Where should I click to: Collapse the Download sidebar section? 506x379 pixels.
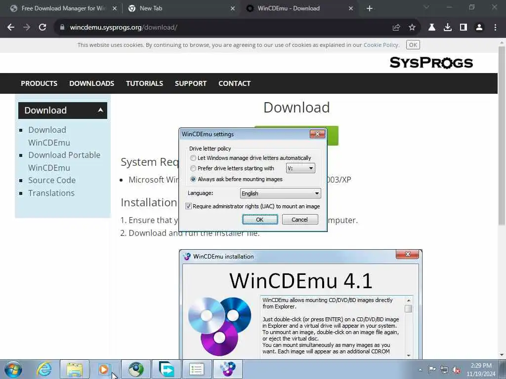[x=100, y=110]
